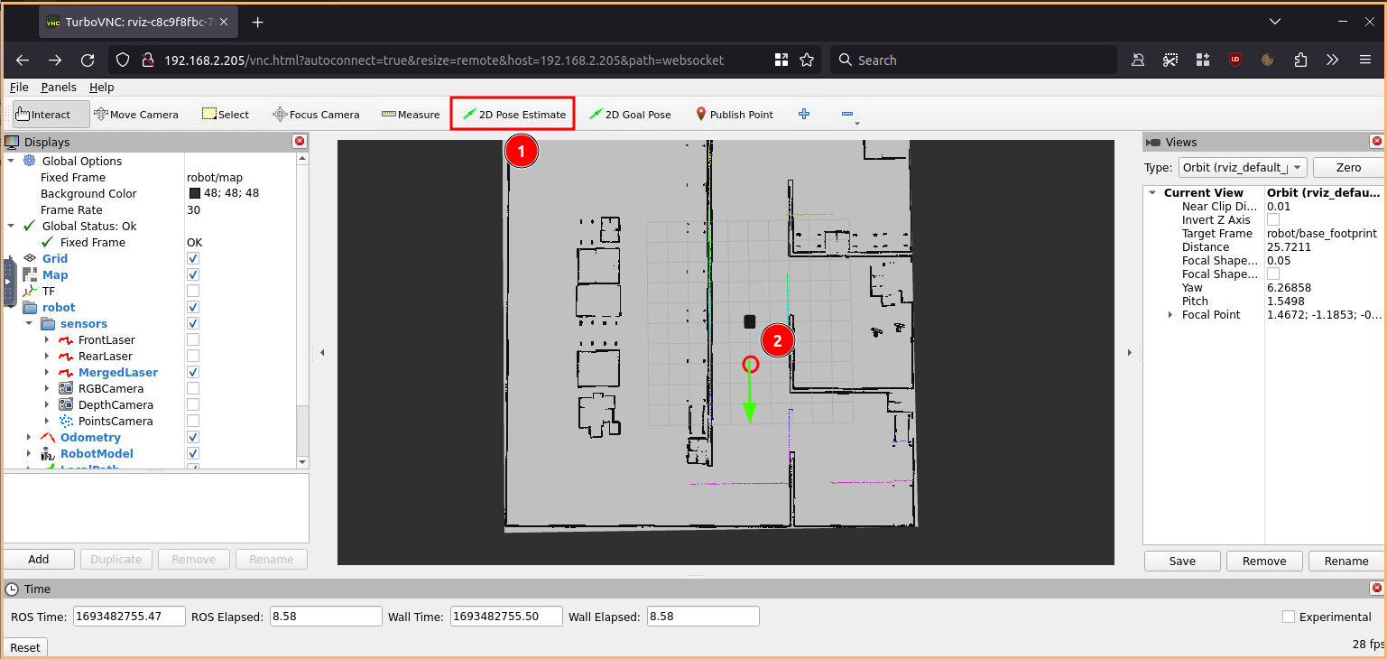Image resolution: width=1387 pixels, height=659 pixels.
Task: Toggle the Invert Z Axis checkbox
Action: coord(1273,219)
